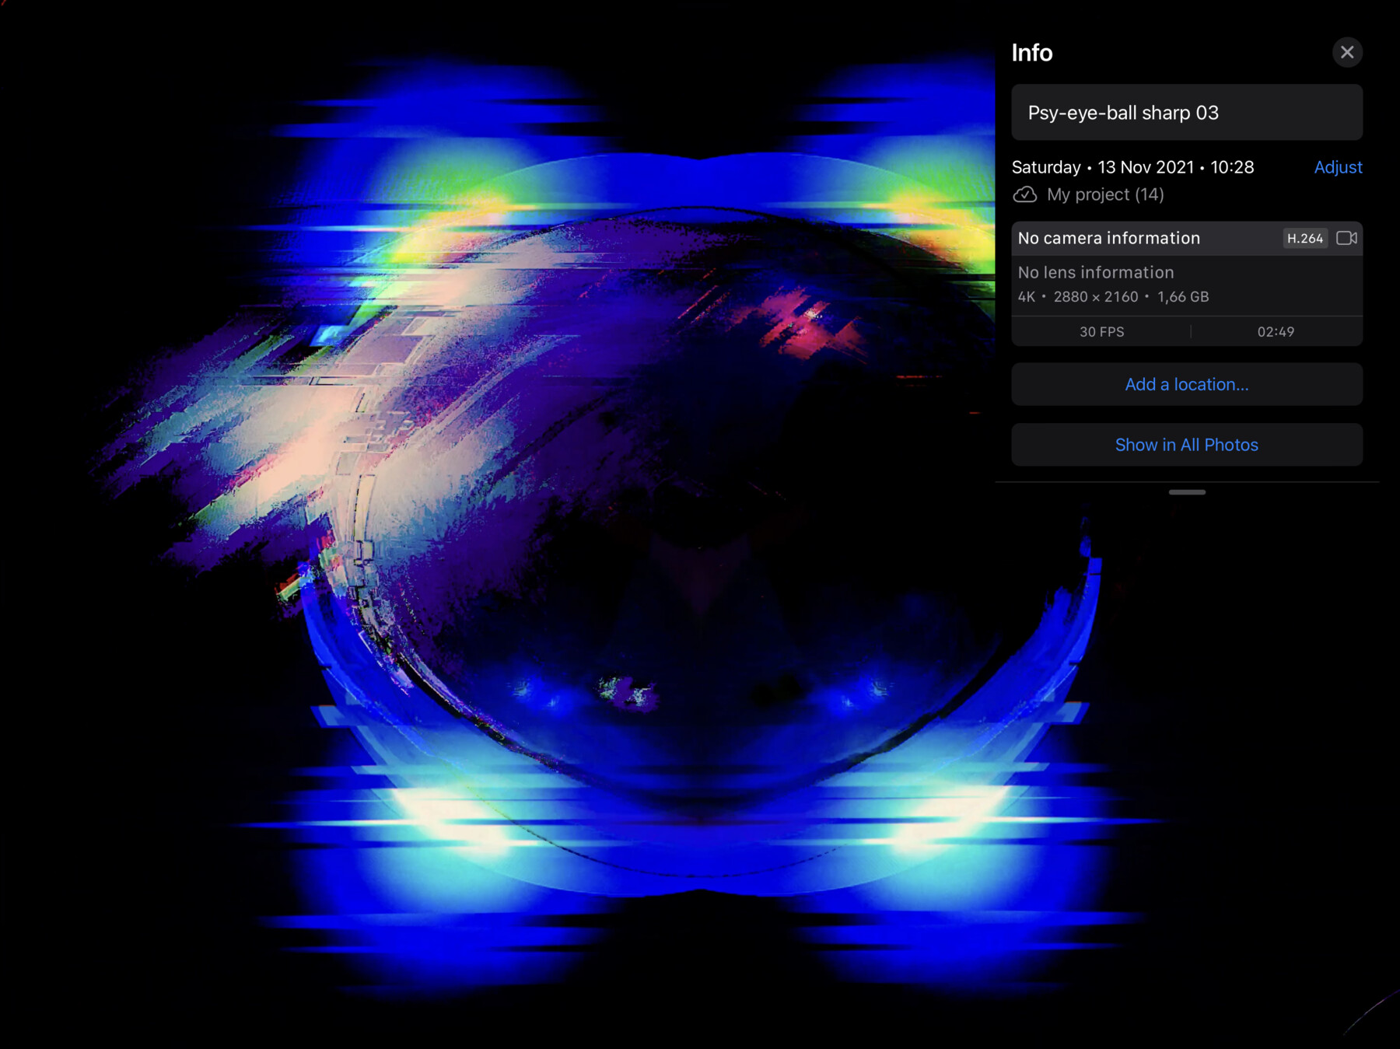
Task: Click the Psy-eye-ball sharp 03 title field
Action: click(x=1186, y=113)
